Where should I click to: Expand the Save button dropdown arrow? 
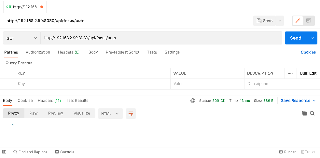280,21
